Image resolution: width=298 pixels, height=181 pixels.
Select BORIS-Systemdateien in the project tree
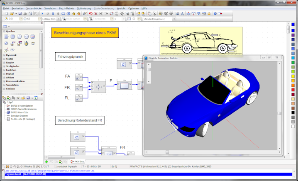22,106
